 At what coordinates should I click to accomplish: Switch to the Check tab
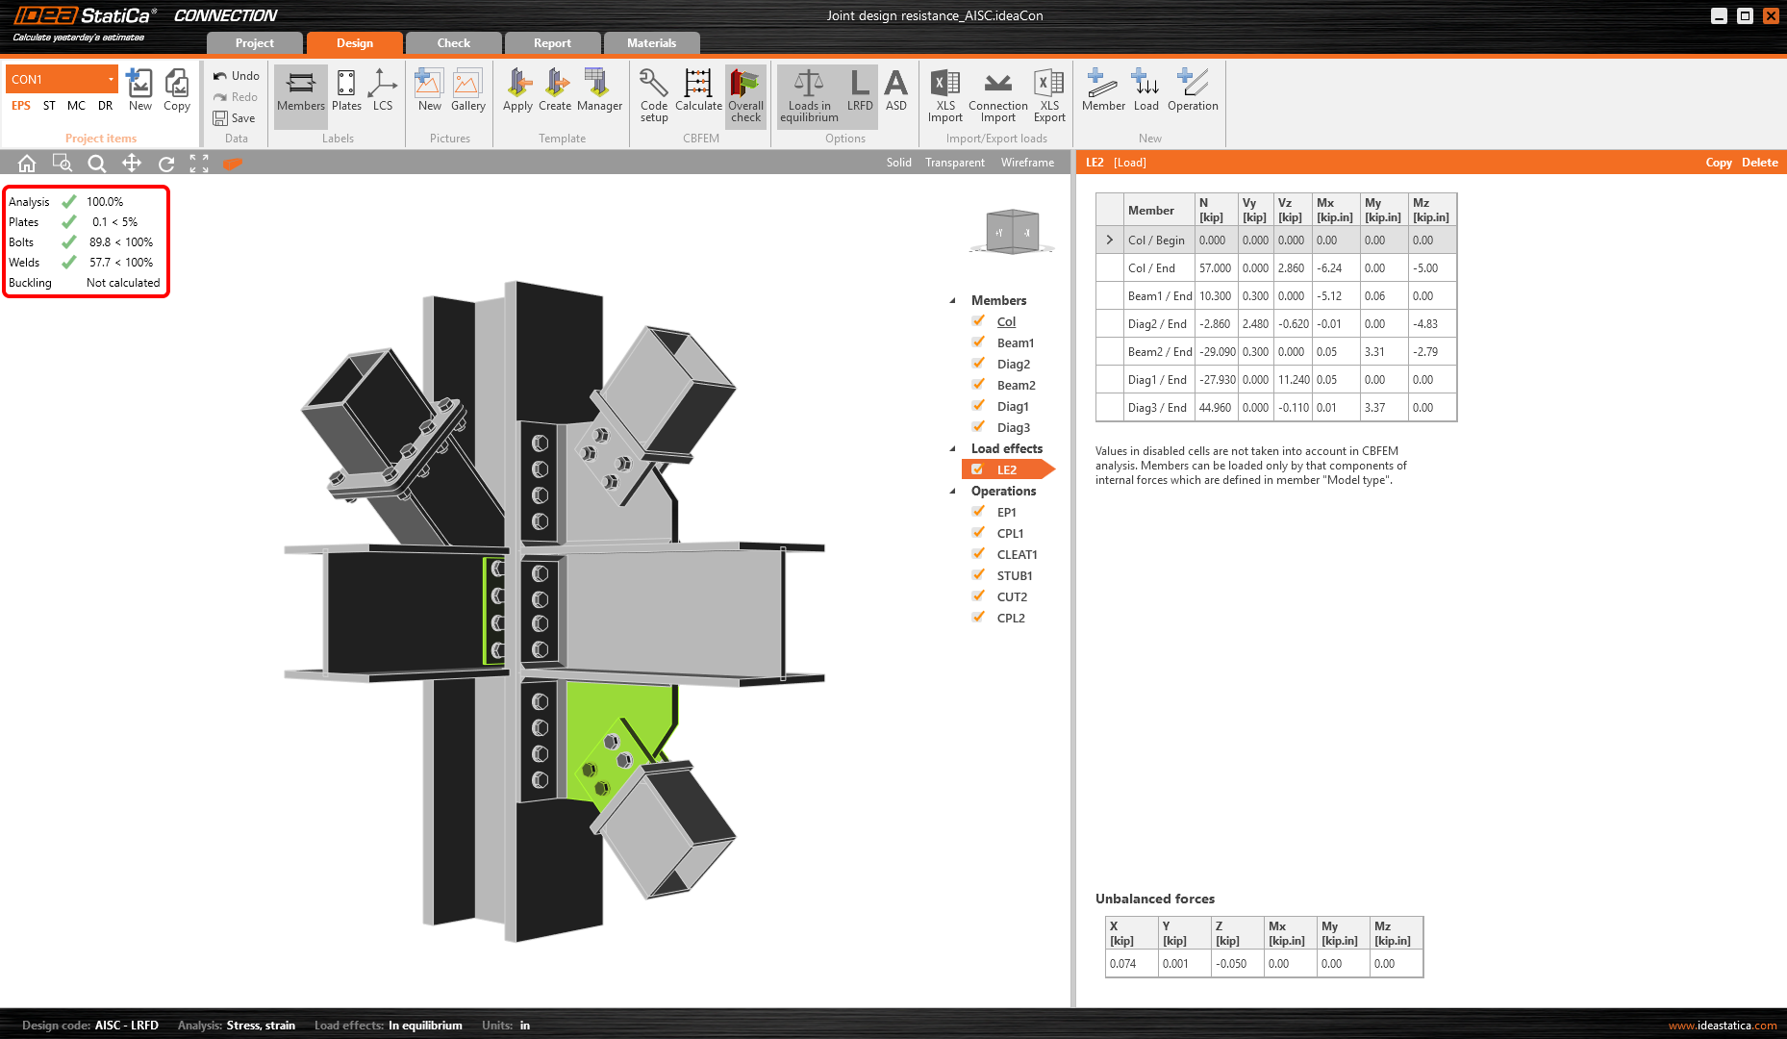pyautogui.click(x=453, y=43)
